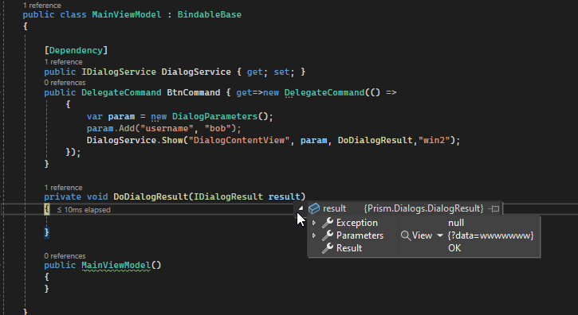Click the {Prism.Dialogs.DialogResult} value text
The height and width of the screenshot is (315, 578).
[x=423, y=208]
